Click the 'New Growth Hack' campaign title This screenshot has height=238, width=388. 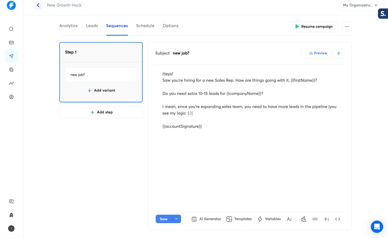pos(64,5)
